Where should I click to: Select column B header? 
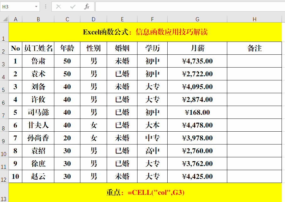point(38,19)
